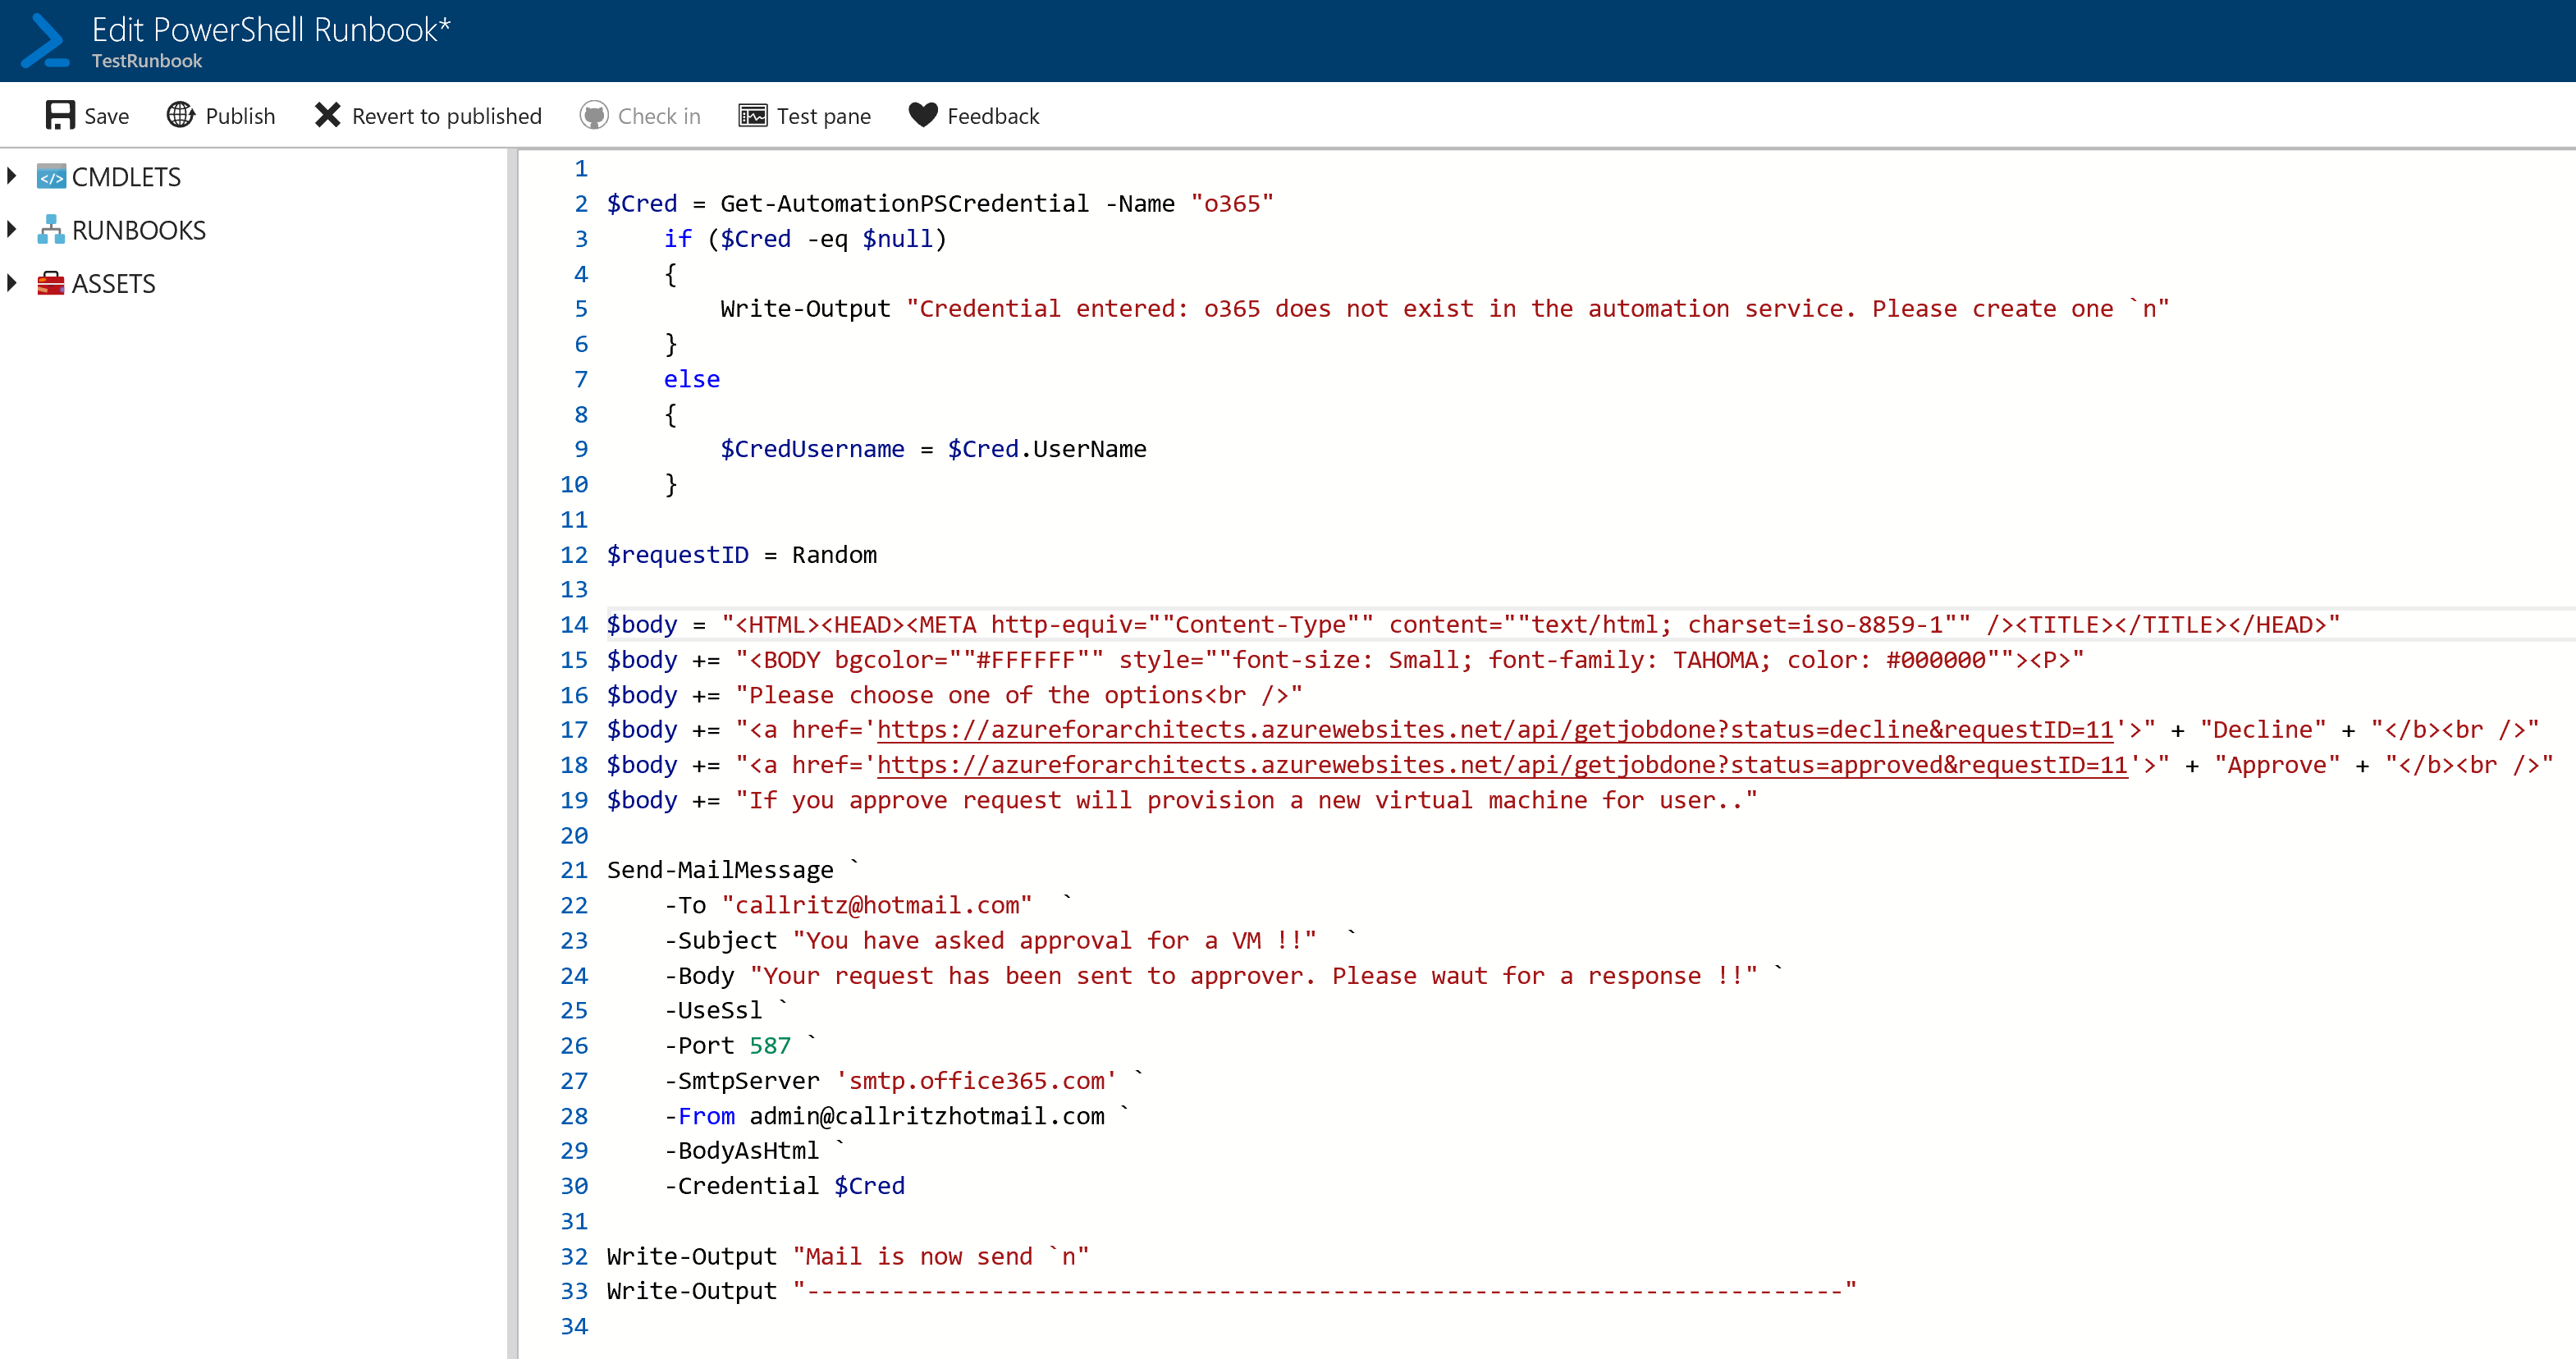Click the else keyword on line 7
Screen dimensions: 2576x1359
(x=692, y=379)
